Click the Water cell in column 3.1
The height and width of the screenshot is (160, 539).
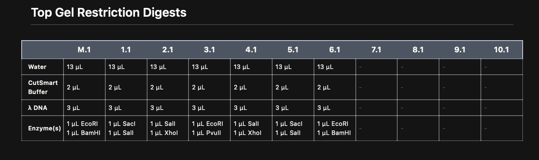209,67
